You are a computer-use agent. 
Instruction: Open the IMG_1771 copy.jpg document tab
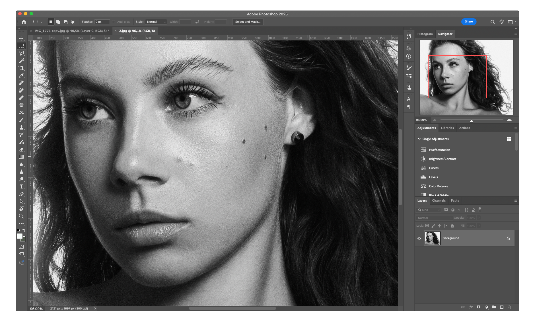click(x=72, y=31)
